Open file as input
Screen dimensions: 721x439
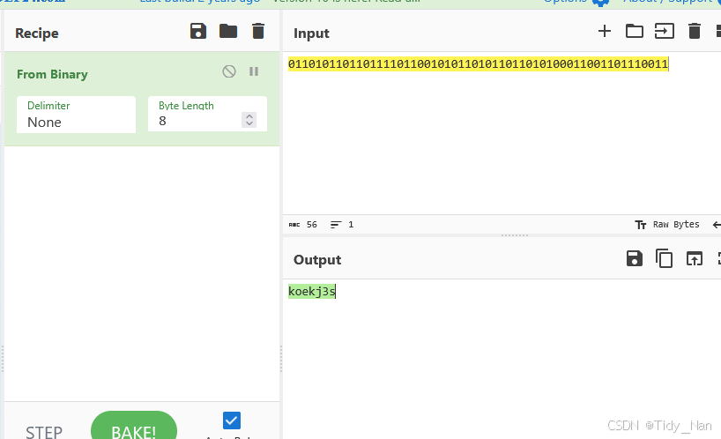(665, 31)
